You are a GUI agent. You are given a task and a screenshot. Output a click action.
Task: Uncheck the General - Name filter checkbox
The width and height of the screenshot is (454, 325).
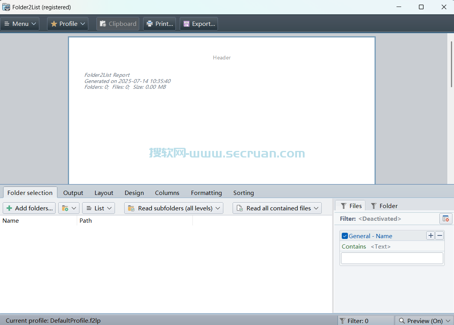coord(344,236)
